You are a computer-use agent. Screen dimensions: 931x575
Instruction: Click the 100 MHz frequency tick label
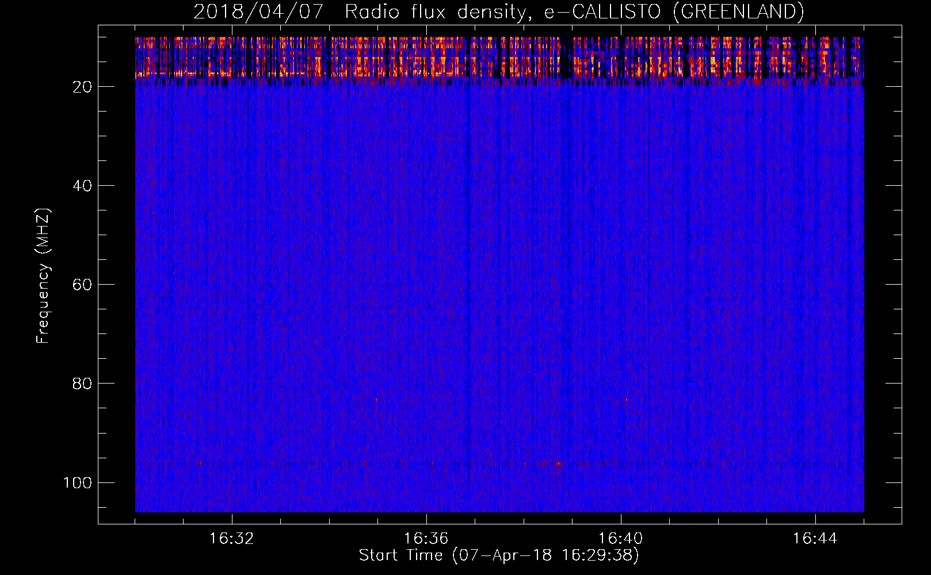[x=78, y=482]
